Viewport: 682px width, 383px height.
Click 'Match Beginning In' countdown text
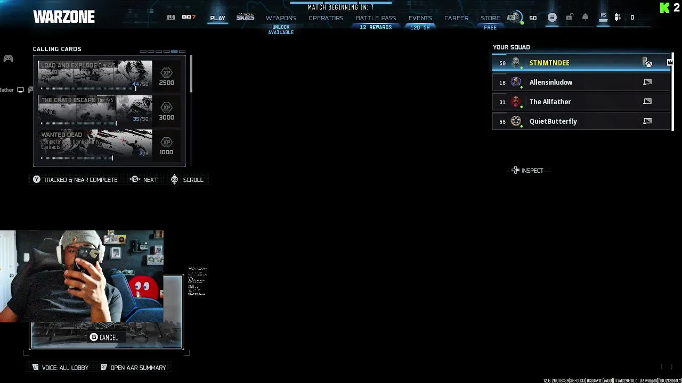[340, 7]
